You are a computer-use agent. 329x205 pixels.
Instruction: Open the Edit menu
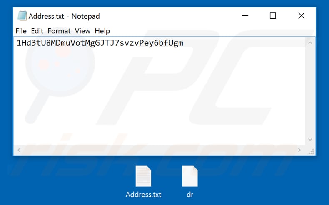pos(37,31)
